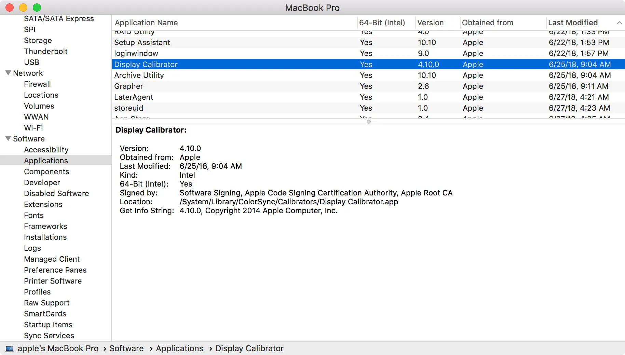Select the Grapher row in applications list

pyautogui.click(x=128, y=86)
